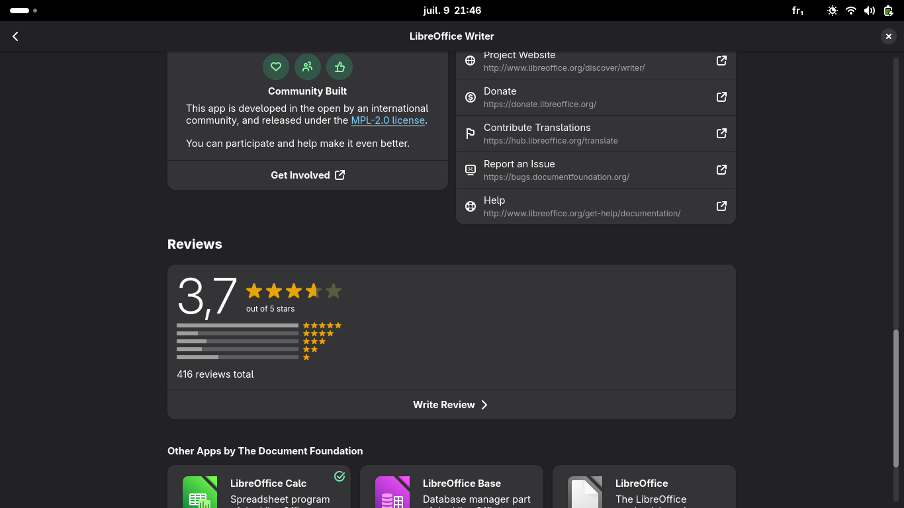Open the GNOME Activities overview pill

24,11
